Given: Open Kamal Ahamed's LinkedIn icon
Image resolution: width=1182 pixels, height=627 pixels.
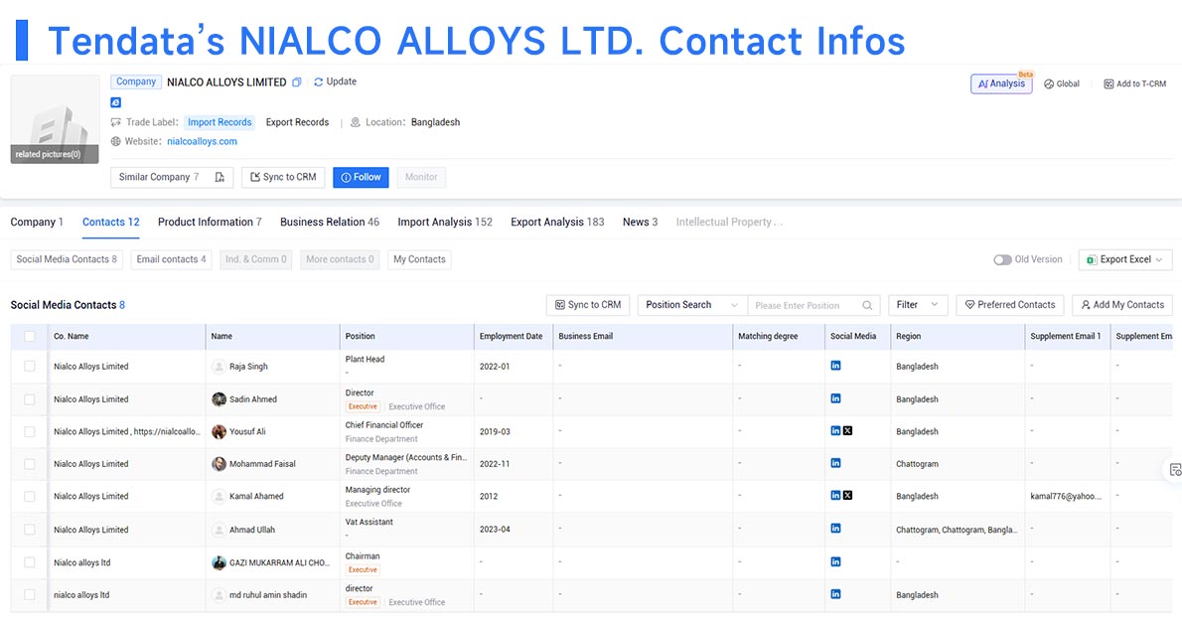Looking at the screenshot, I should (x=835, y=496).
